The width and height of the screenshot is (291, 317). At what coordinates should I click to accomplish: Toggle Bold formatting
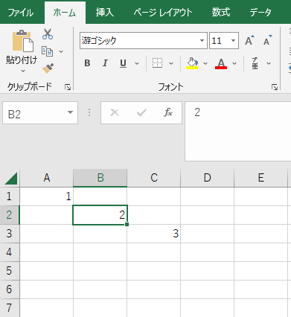(87, 63)
